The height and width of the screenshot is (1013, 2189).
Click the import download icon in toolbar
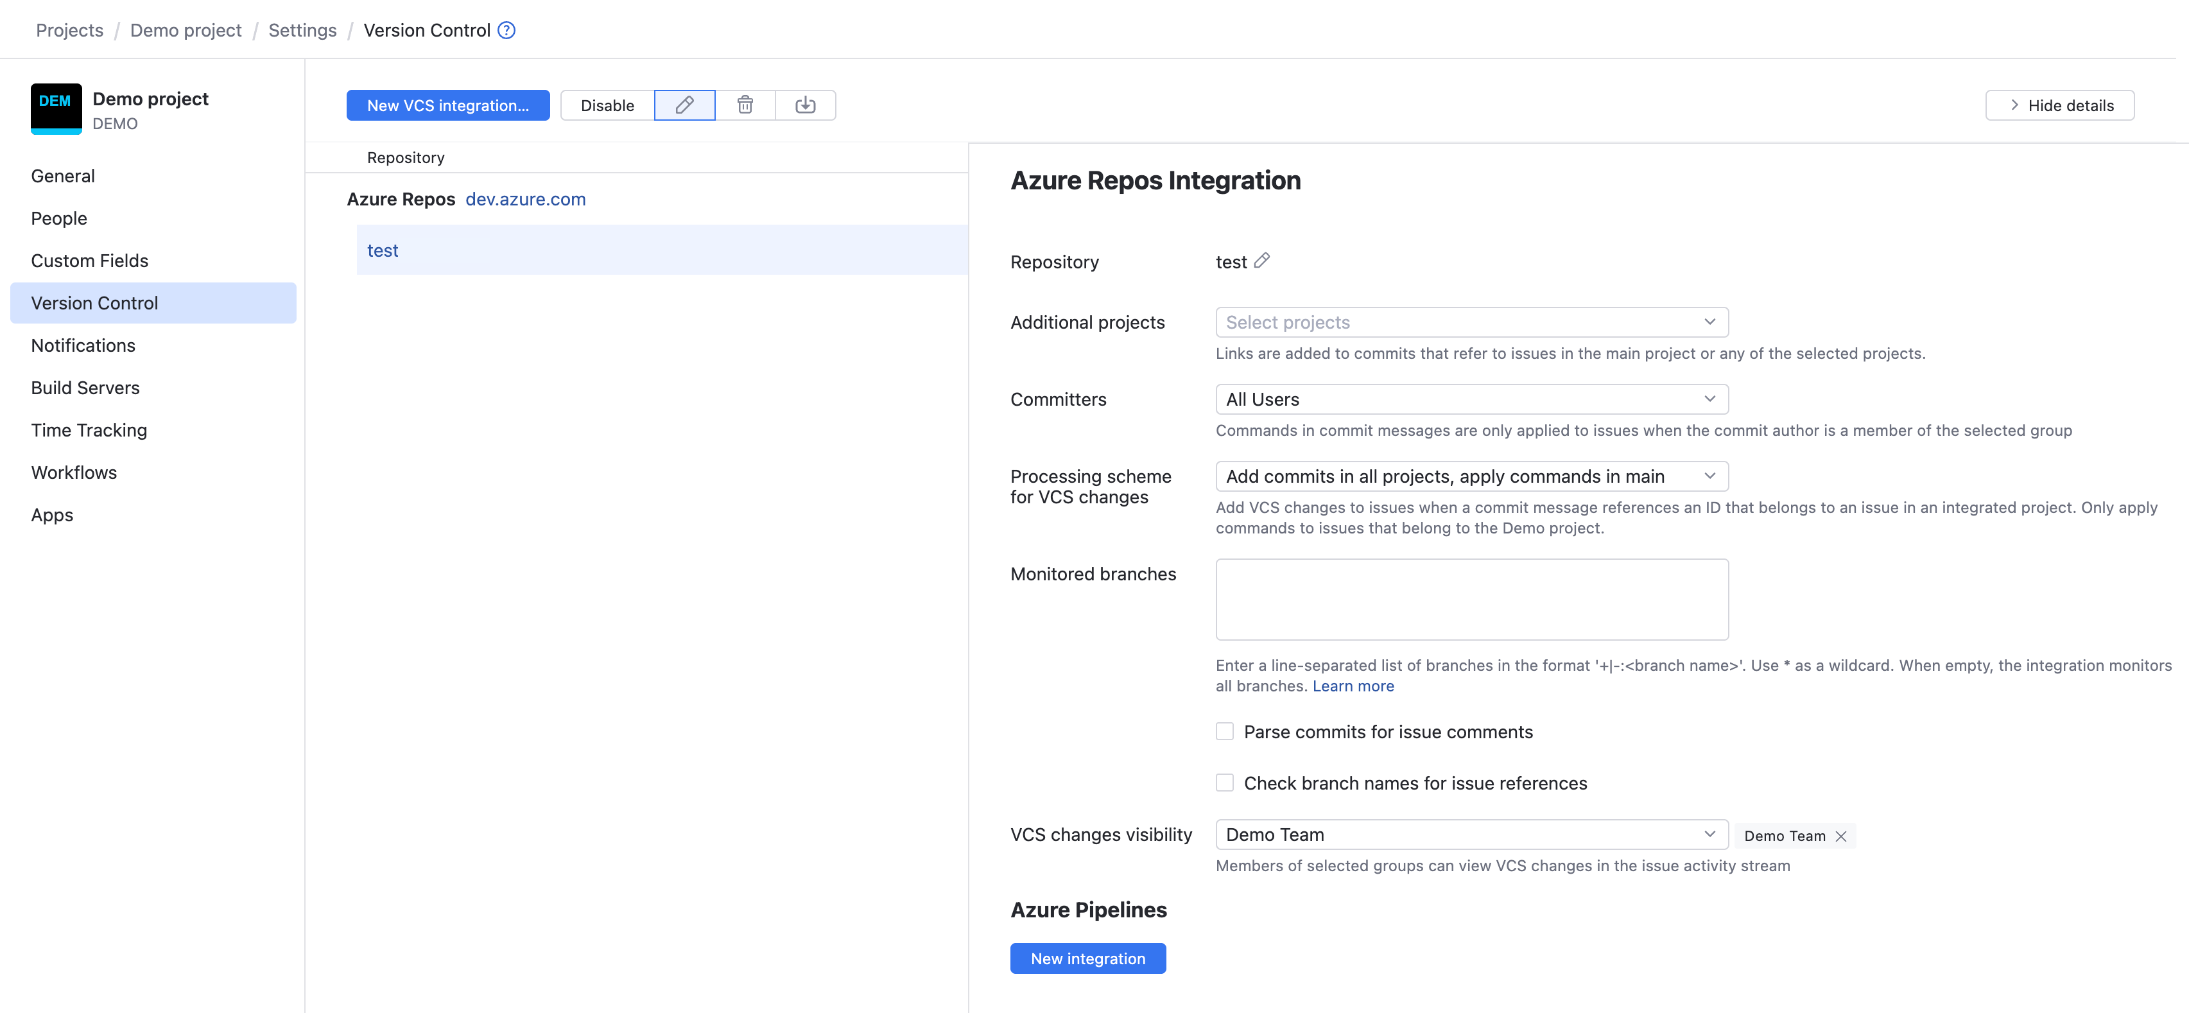tap(806, 105)
